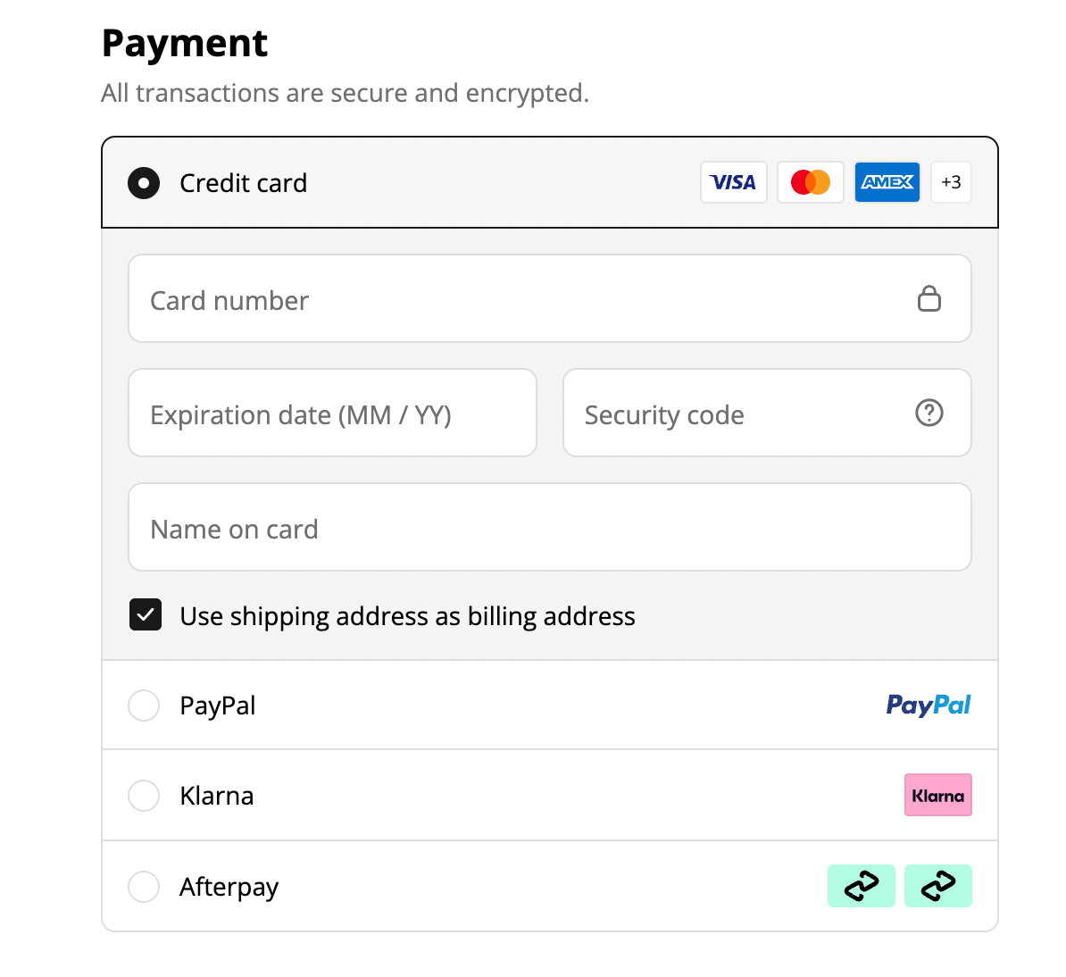Screen dimensions: 1066x977
Task: Expand the +3 more card types badge
Action: point(951,182)
